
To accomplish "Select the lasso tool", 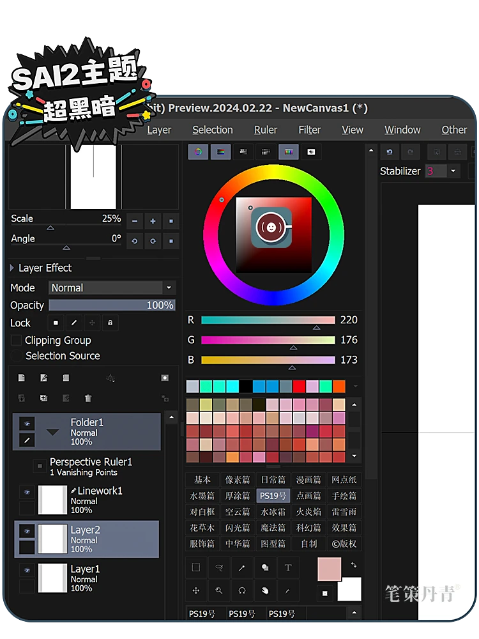I will (219, 567).
